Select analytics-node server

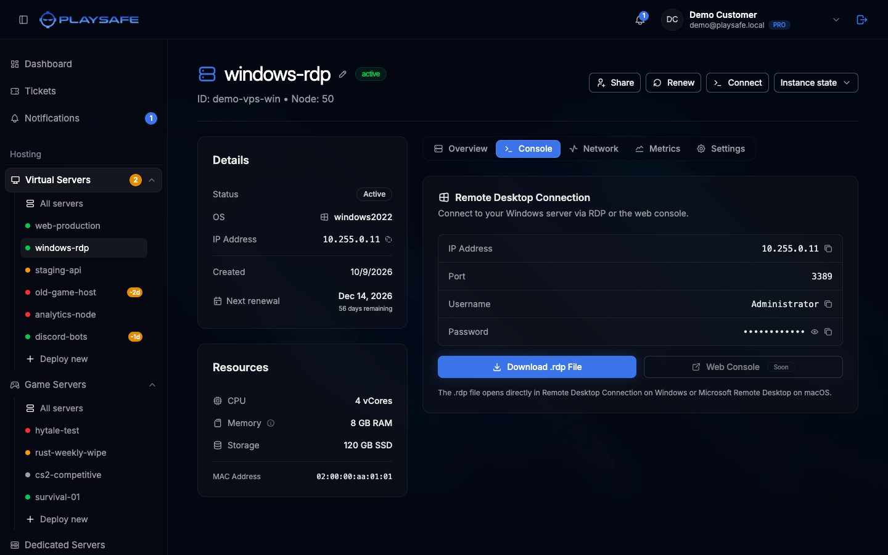[x=84, y=314]
